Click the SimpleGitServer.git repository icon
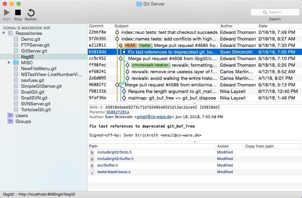The height and width of the screenshot is (198, 302). [16, 86]
